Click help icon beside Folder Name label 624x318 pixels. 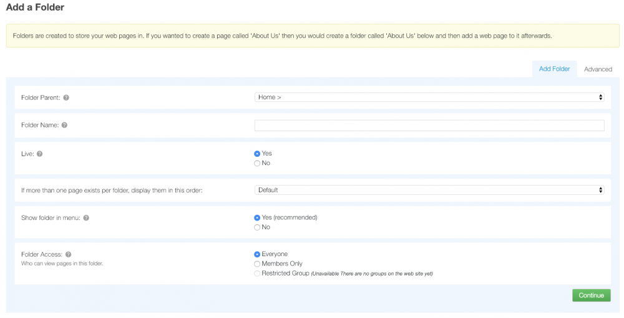coord(64,125)
